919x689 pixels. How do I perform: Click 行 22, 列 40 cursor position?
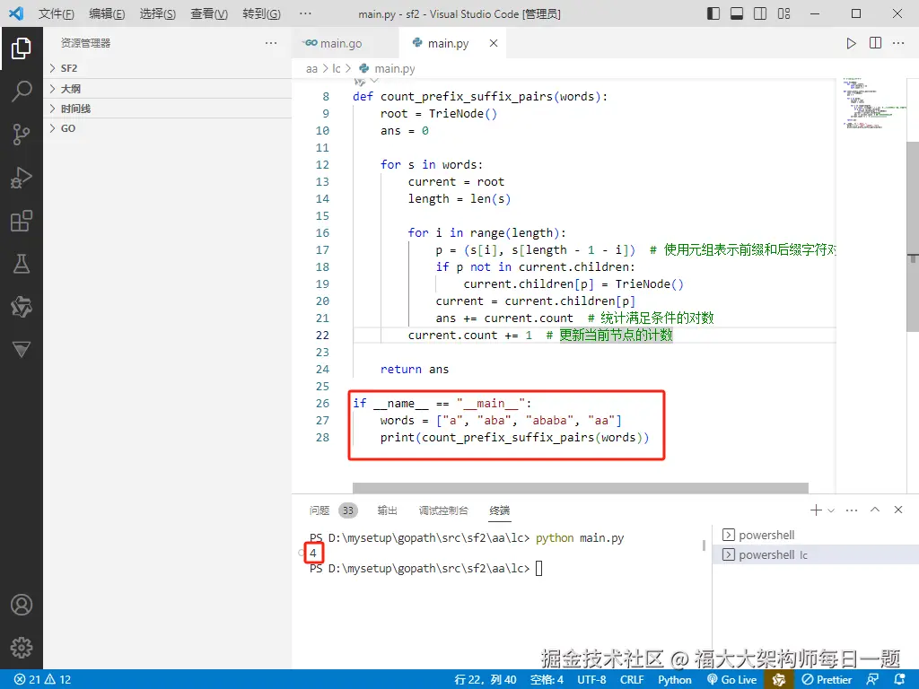486,680
